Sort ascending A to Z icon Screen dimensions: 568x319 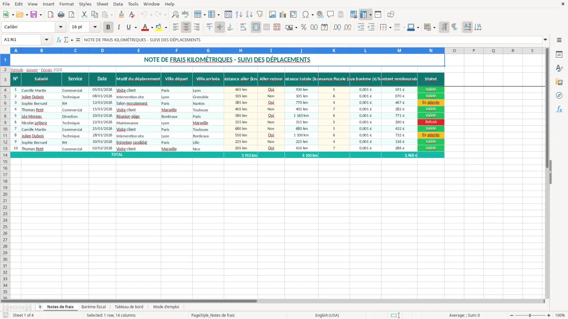[x=239, y=15]
